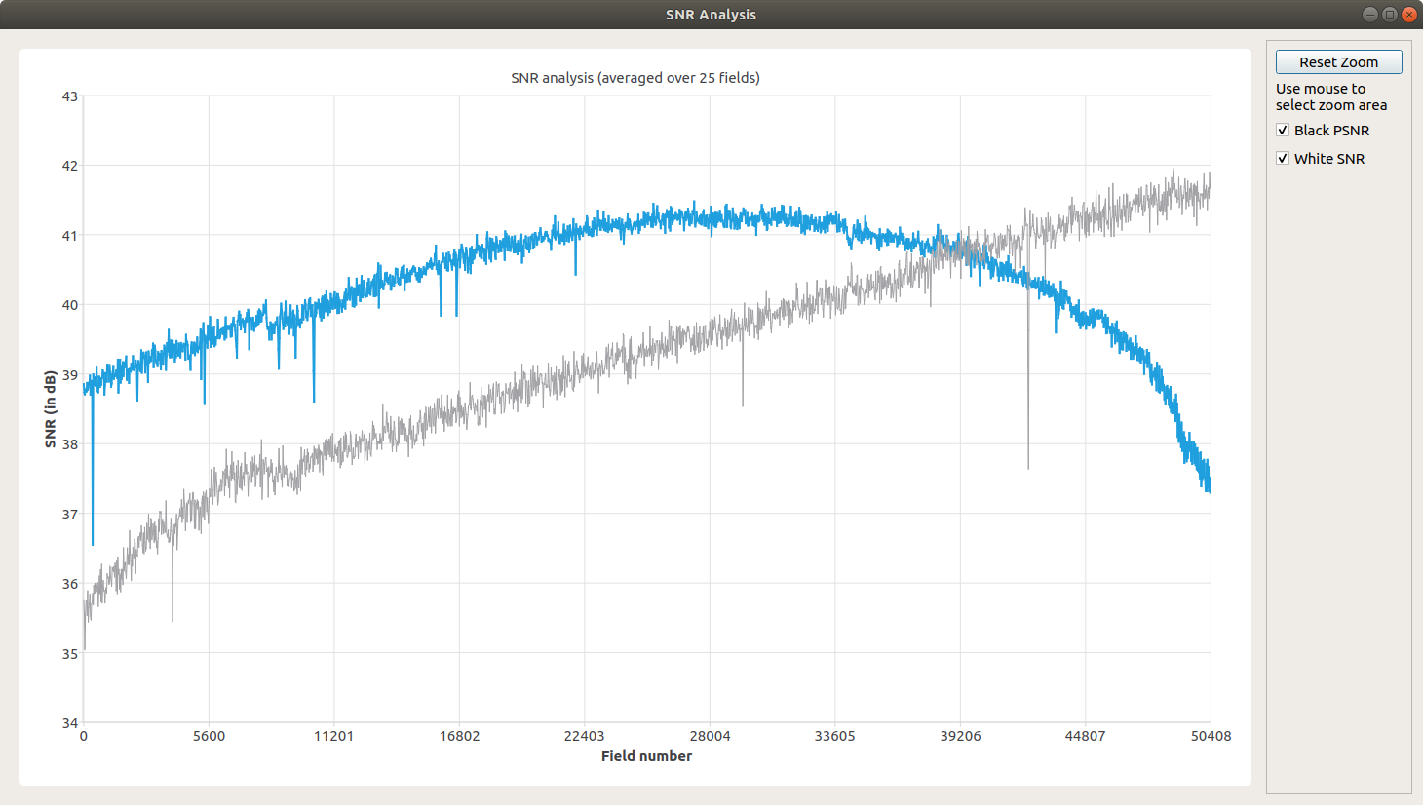Maximize the SNR Analysis window
1423x805 pixels.
point(1389,14)
